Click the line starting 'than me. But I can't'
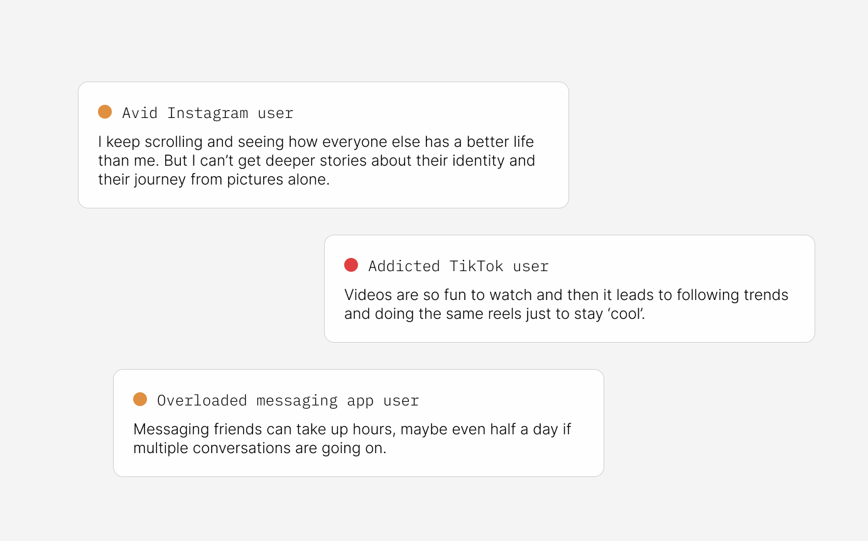This screenshot has width=868, height=541. [x=317, y=161]
